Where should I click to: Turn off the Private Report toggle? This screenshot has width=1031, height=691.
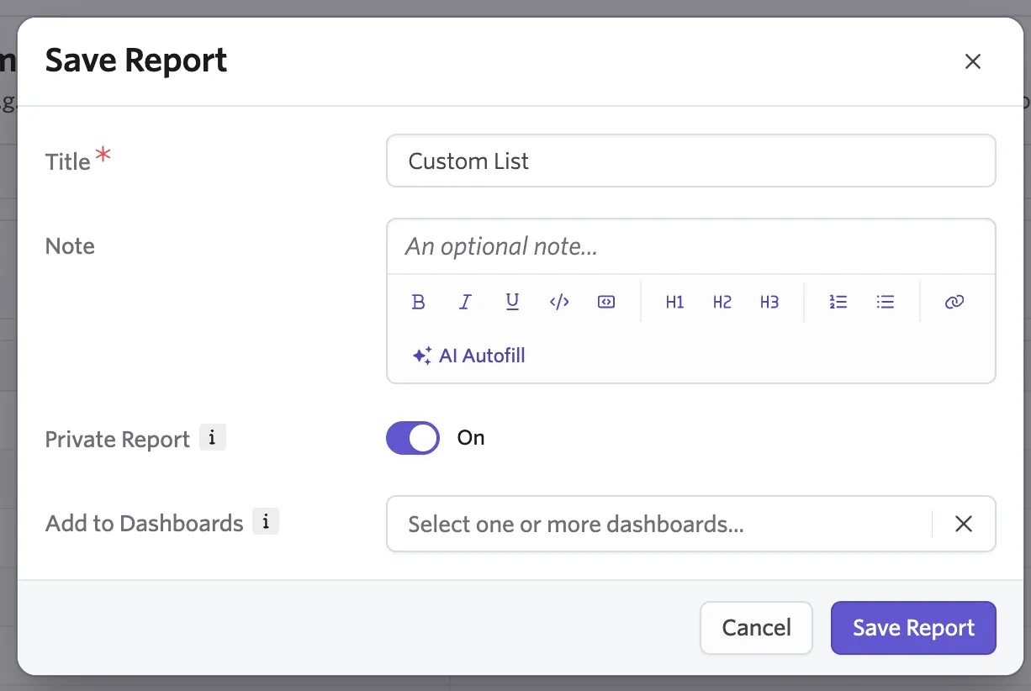413,438
